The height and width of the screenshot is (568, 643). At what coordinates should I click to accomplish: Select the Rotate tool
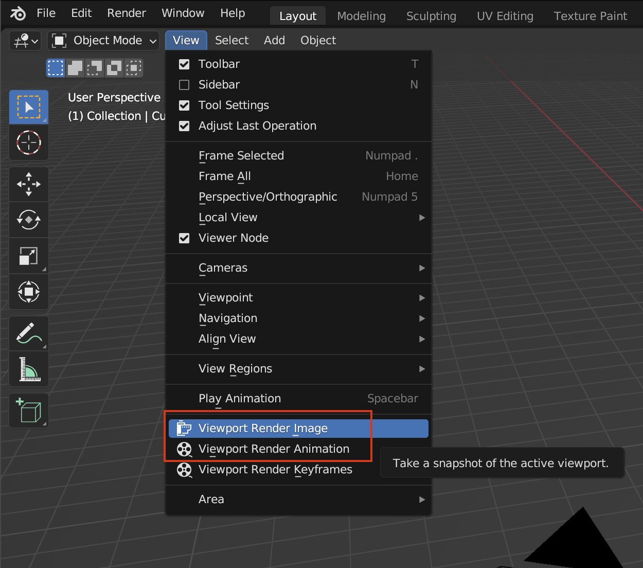click(28, 220)
